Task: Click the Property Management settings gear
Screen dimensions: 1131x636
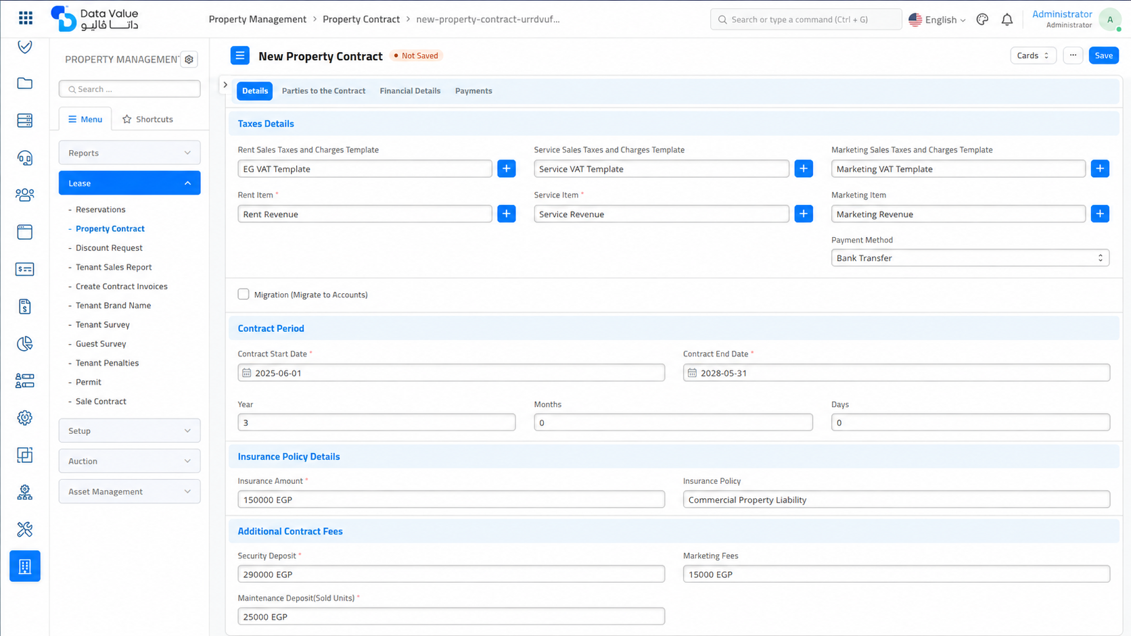Action: click(189, 59)
